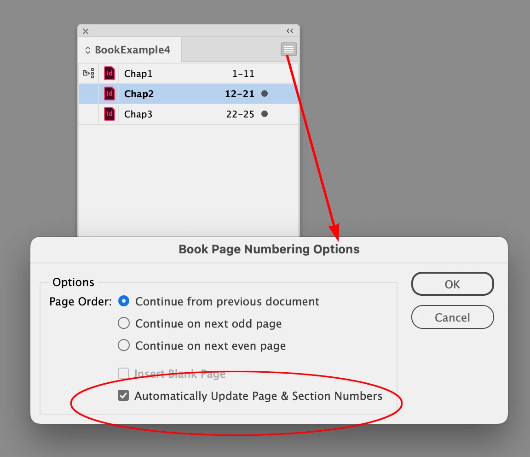Click the InDesign document icon for Chap3

tap(109, 114)
